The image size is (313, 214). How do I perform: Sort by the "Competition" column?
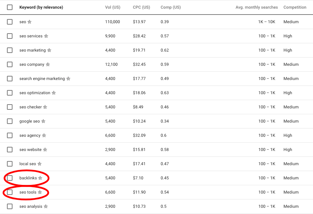pos(295,7)
